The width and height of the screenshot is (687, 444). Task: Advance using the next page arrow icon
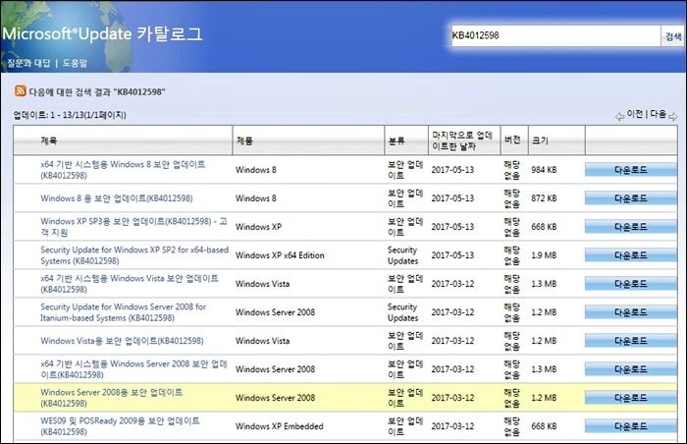672,117
